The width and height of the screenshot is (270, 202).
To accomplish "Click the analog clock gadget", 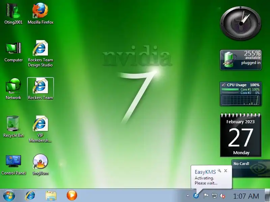I will click(x=241, y=23).
